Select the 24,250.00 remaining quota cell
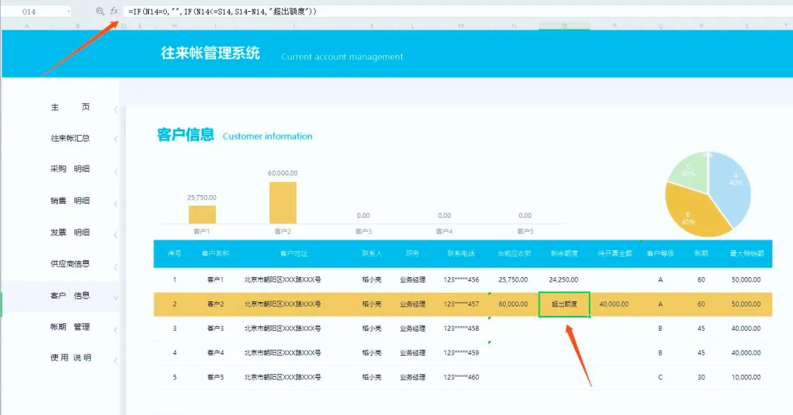793x415 pixels. click(564, 279)
